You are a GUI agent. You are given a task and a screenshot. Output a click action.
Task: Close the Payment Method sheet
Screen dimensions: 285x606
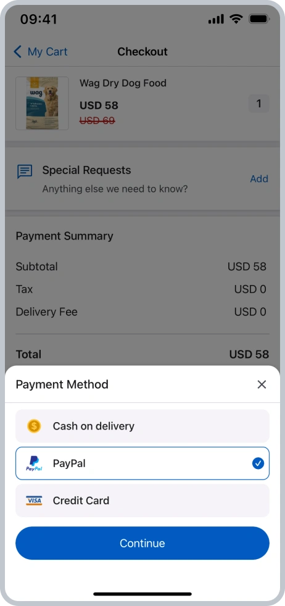262,384
